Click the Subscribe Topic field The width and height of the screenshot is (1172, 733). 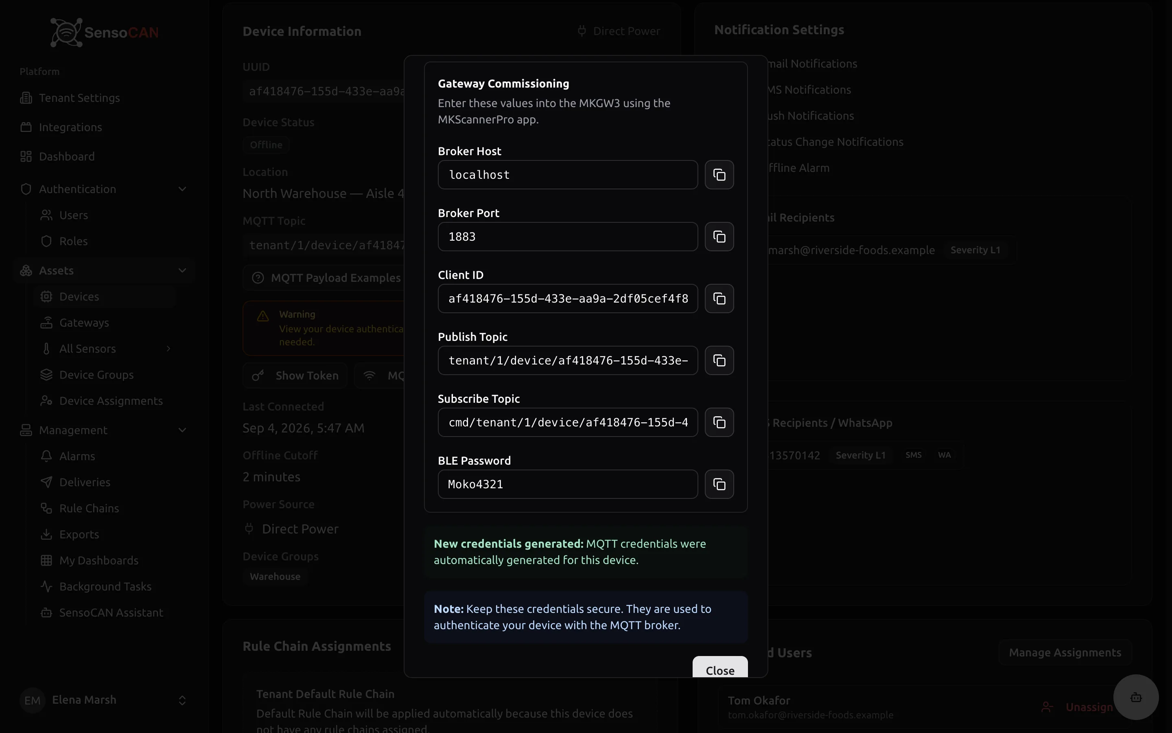click(x=568, y=422)
